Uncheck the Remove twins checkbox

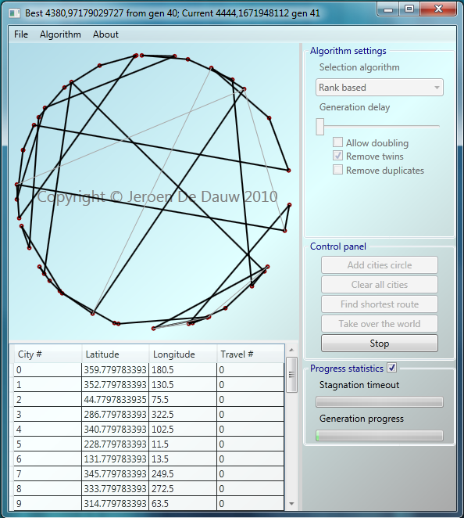[337, 155]
